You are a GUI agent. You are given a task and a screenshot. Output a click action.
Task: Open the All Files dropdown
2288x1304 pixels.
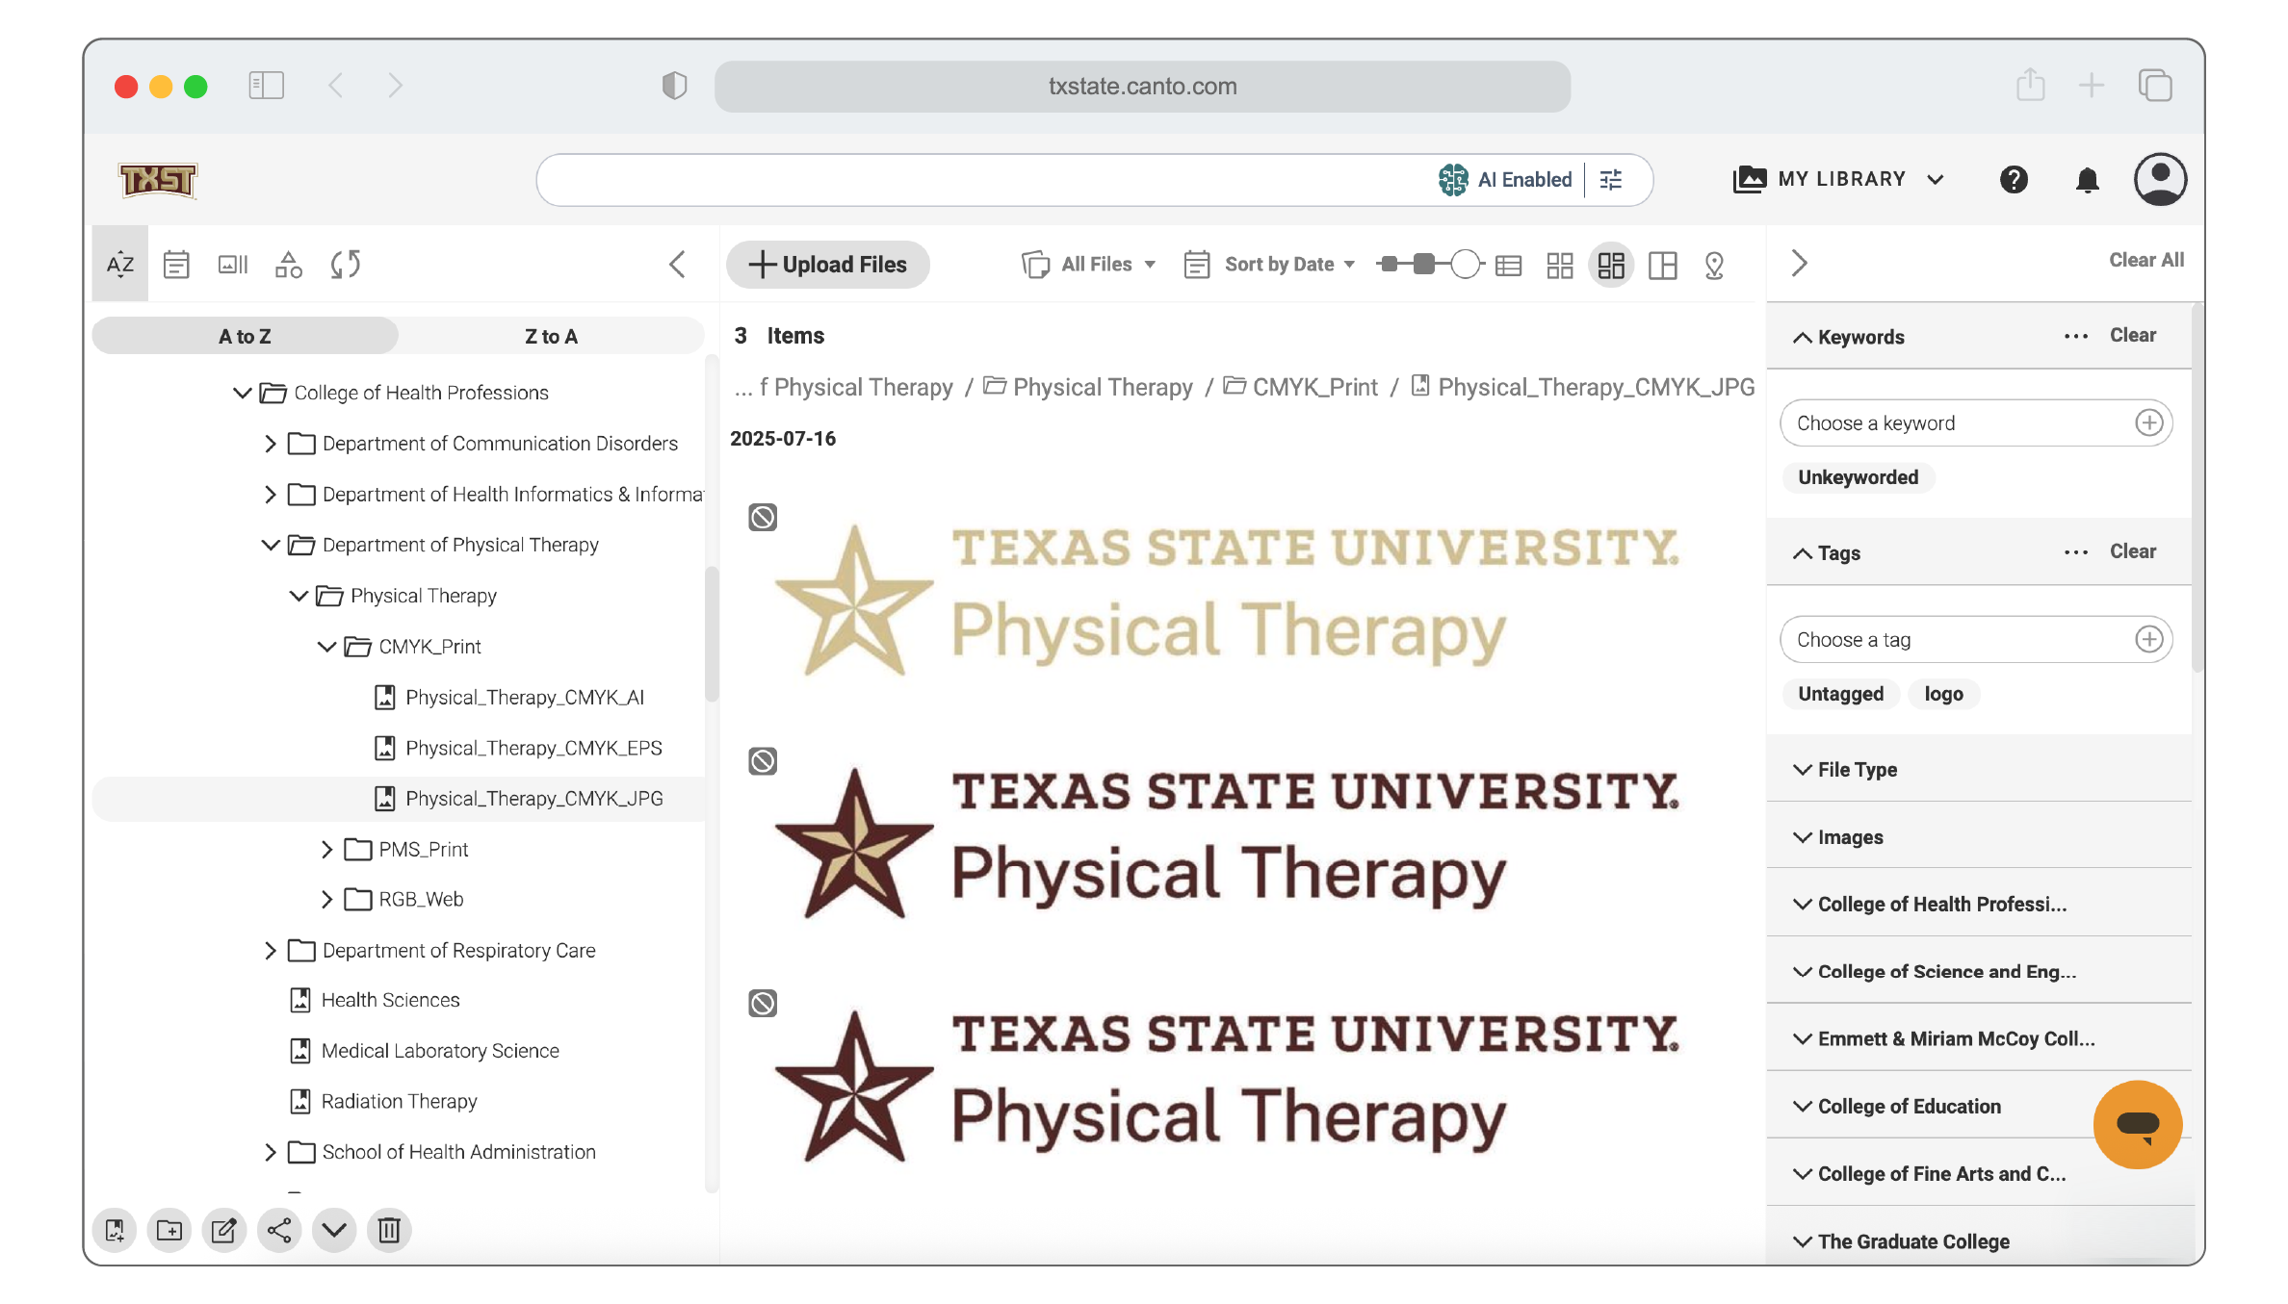(1089, 264)
